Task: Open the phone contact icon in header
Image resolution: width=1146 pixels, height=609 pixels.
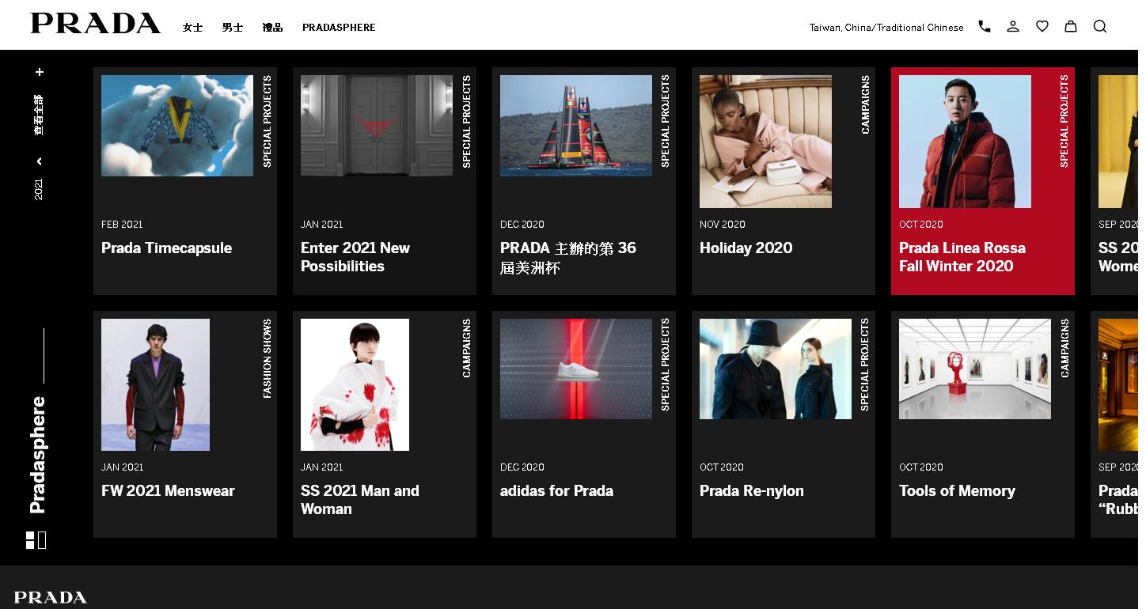Action: click(985, 26)
